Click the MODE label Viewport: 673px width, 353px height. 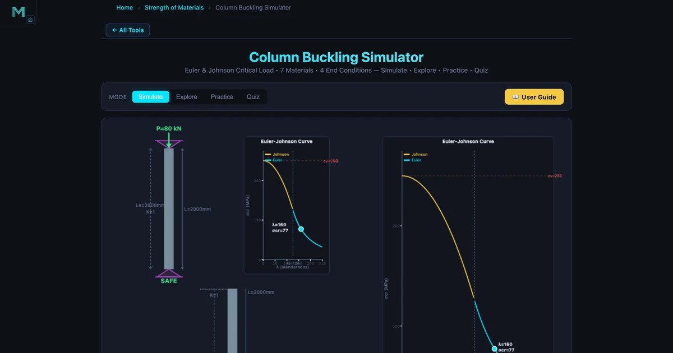click(118, 97)
